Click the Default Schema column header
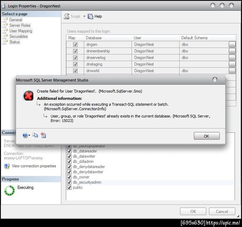Screen dimensions: 242x227 pos(208,38)
